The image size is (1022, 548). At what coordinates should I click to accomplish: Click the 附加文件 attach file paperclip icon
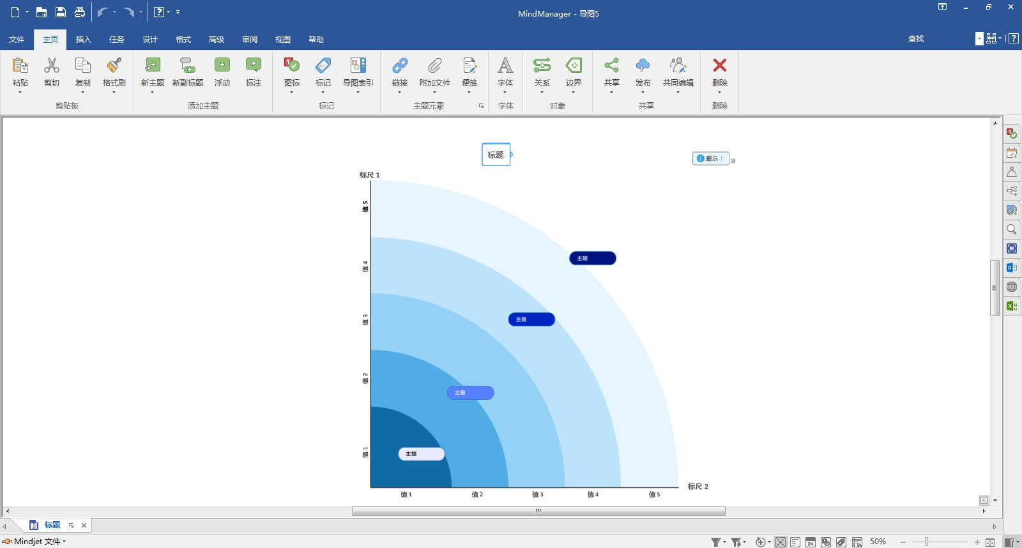coord(434,66)
